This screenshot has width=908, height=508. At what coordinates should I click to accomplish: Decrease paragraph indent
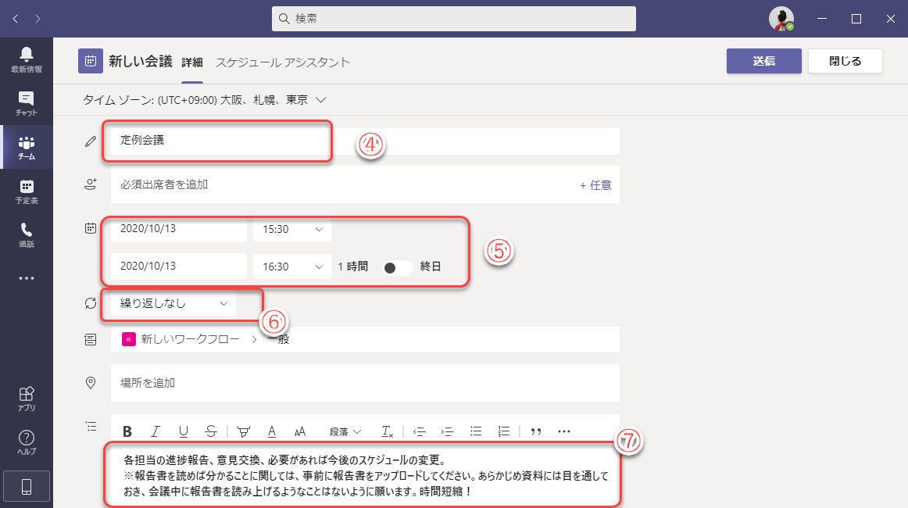(420, 431)
